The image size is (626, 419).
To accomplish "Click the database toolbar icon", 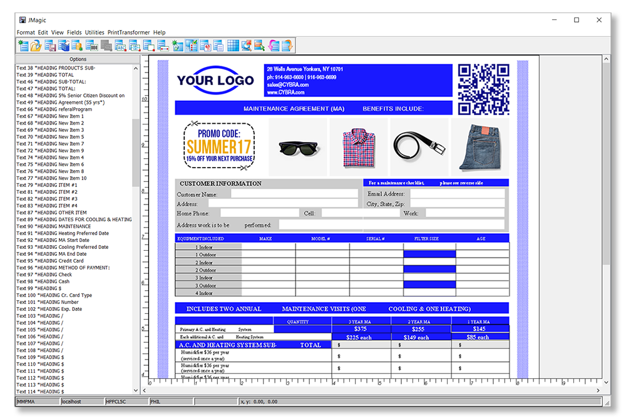I will (x=77, y=46).
